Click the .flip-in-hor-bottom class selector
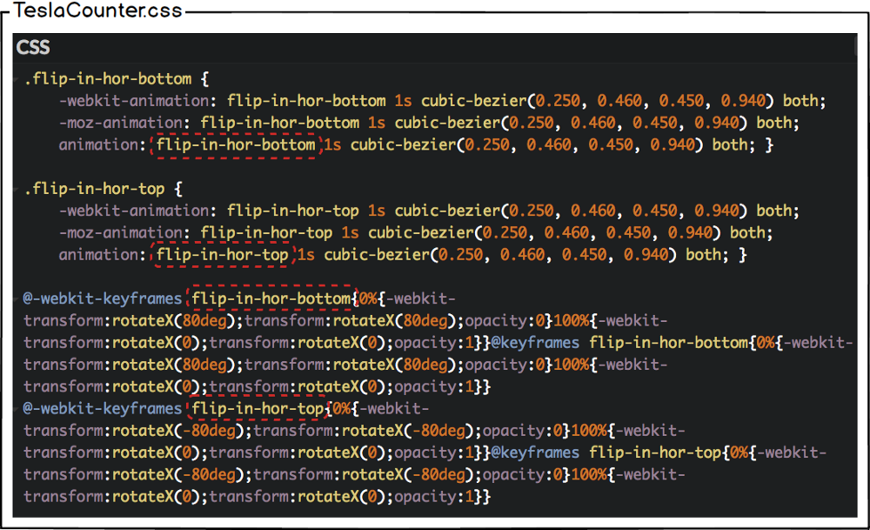Image resolution: width=870 pixels, height=530 pixels. point(107,79)
